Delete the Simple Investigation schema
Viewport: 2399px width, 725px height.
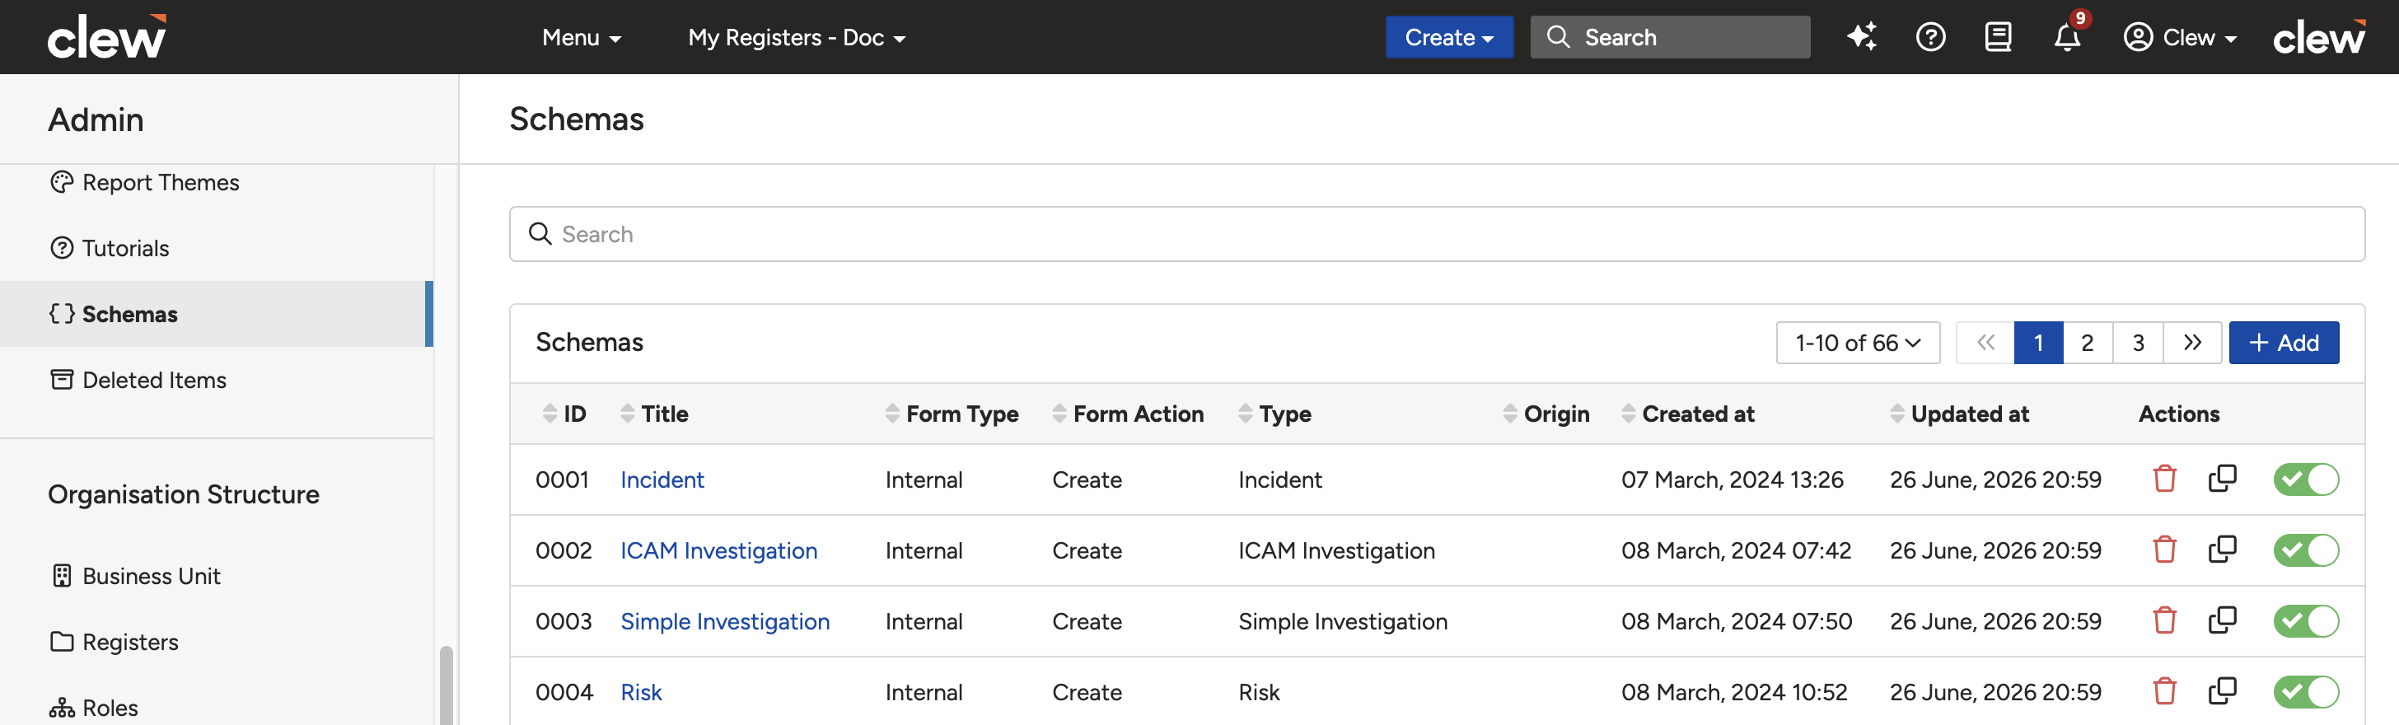(x=2164, y=620)
